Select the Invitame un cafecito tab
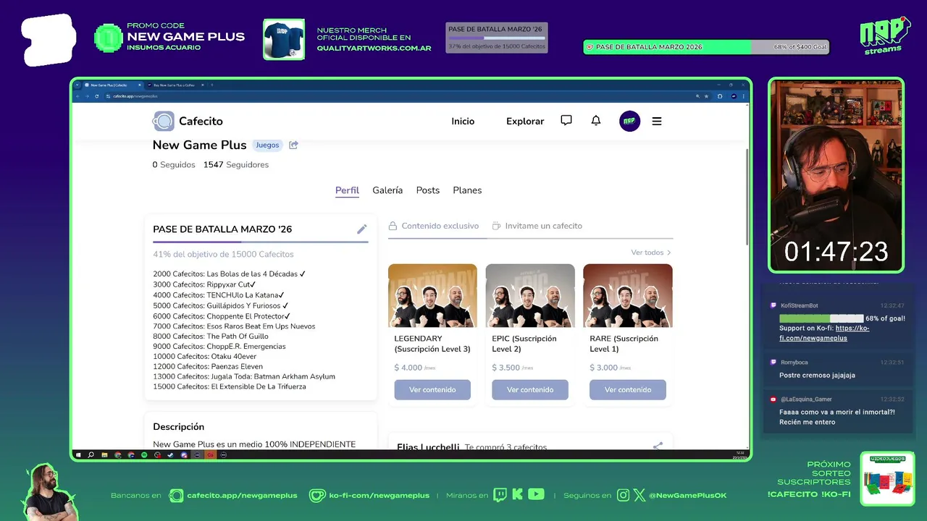This screenshot has width=927, height=521. [x=537, y=226]
